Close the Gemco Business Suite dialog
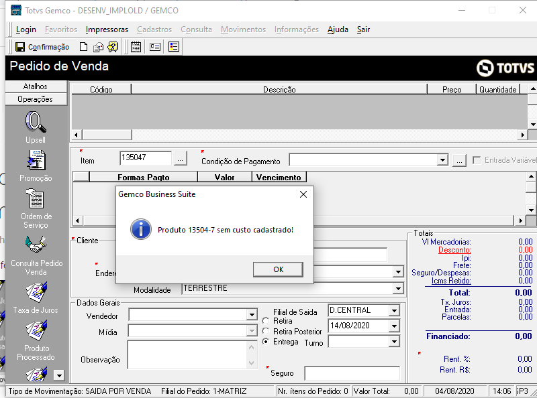The image size is (537, 398). (x=303, y=194)
